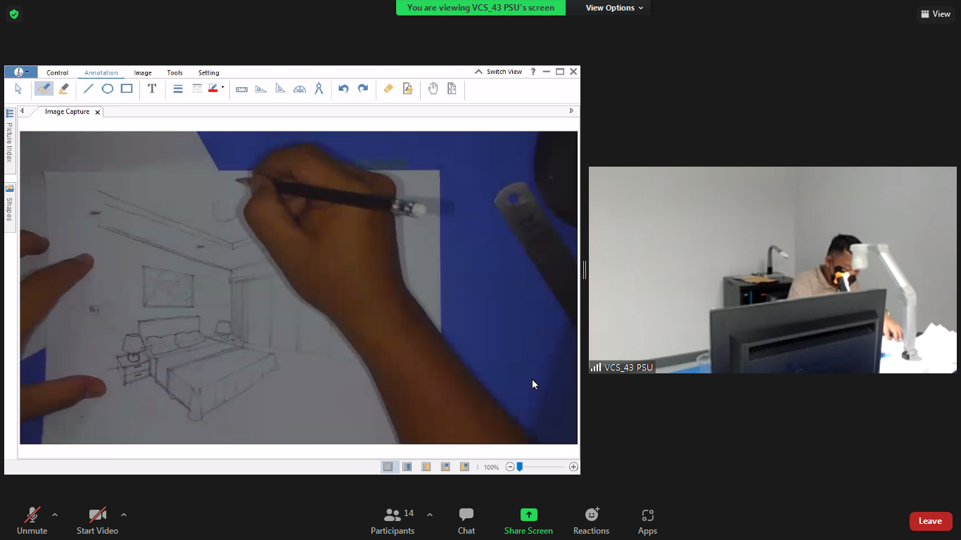Start Video in the Zoom toolbar

[x=97, y=521]
